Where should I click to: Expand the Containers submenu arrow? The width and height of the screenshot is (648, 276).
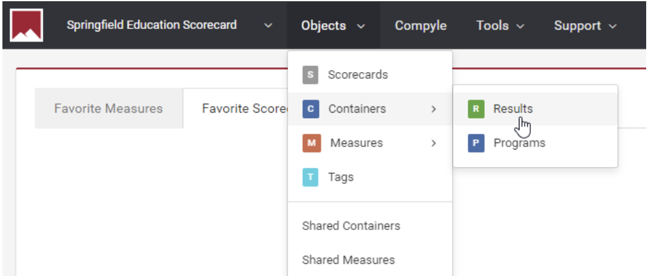[x=433, y=109]
